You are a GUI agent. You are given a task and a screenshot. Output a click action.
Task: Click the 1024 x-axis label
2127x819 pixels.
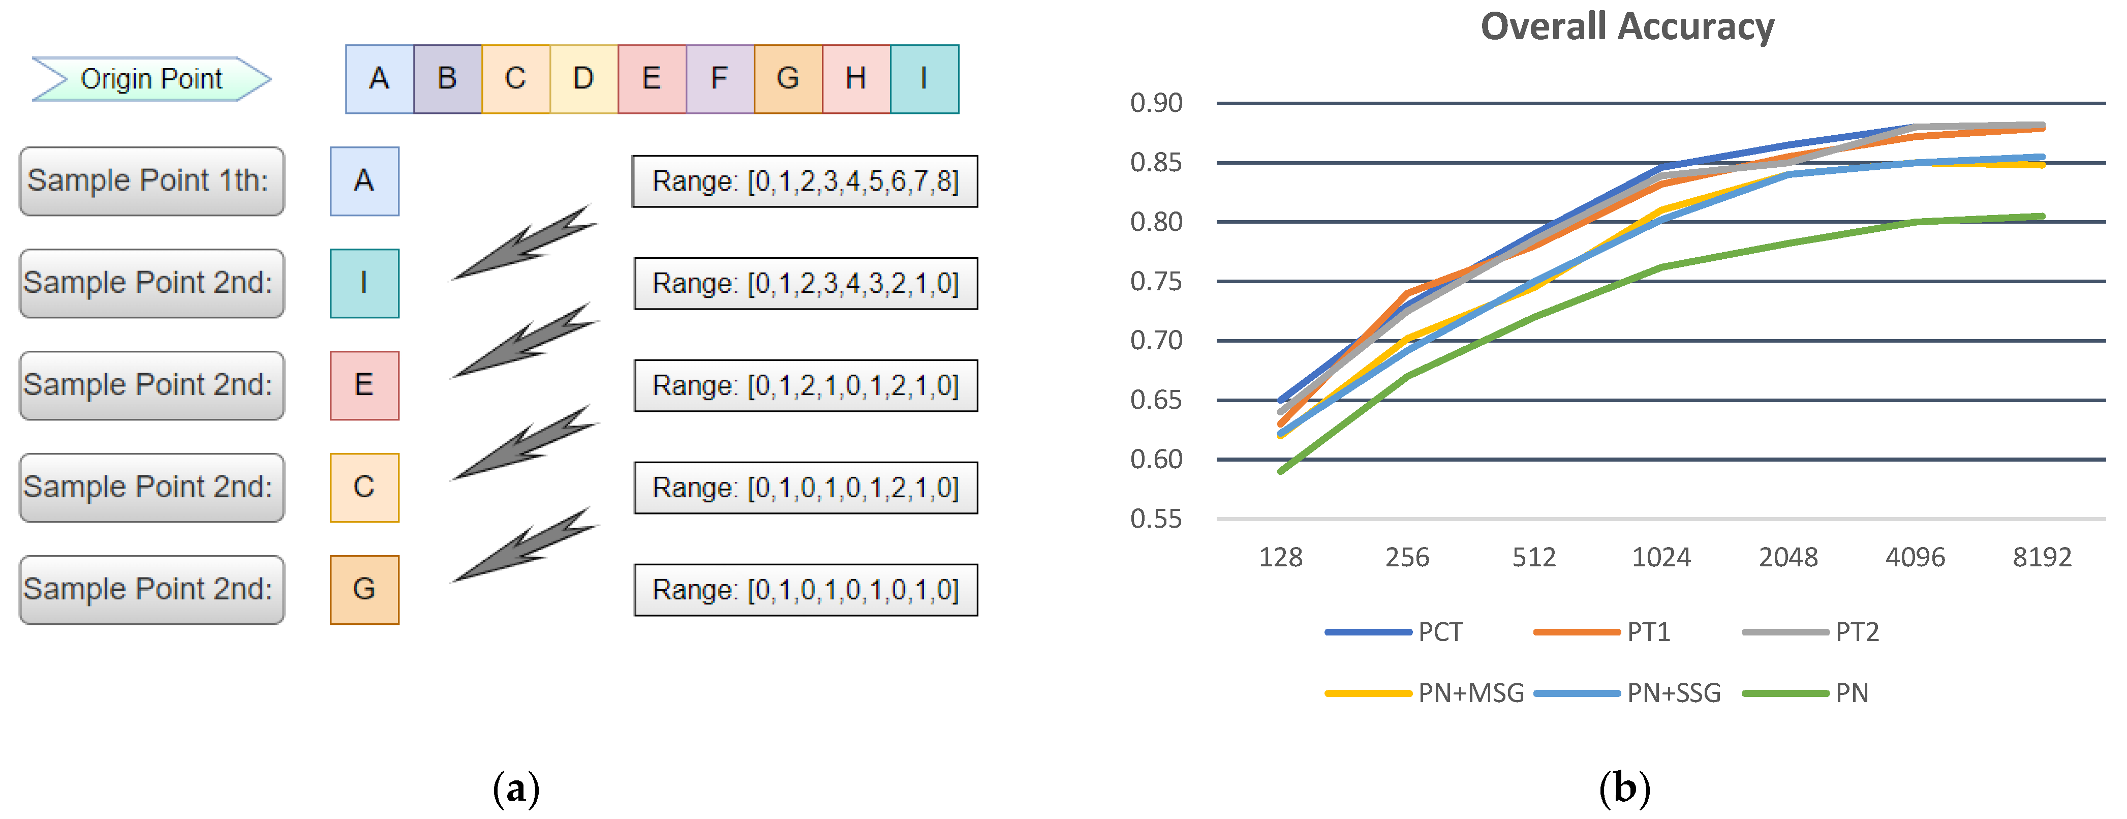1661,558
